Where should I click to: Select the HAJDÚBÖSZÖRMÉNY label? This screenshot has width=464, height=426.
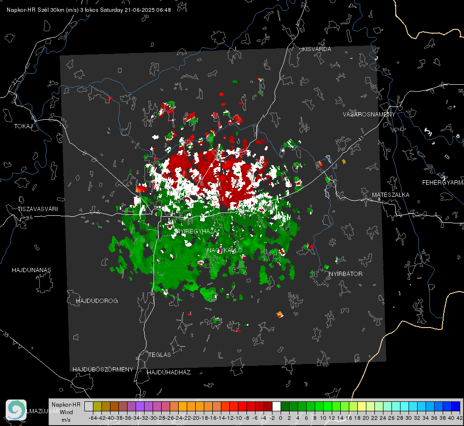tap(103, 370)
